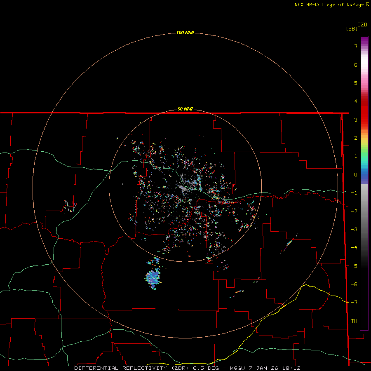Click the 100 NMI range ring label

click(185, 33)
